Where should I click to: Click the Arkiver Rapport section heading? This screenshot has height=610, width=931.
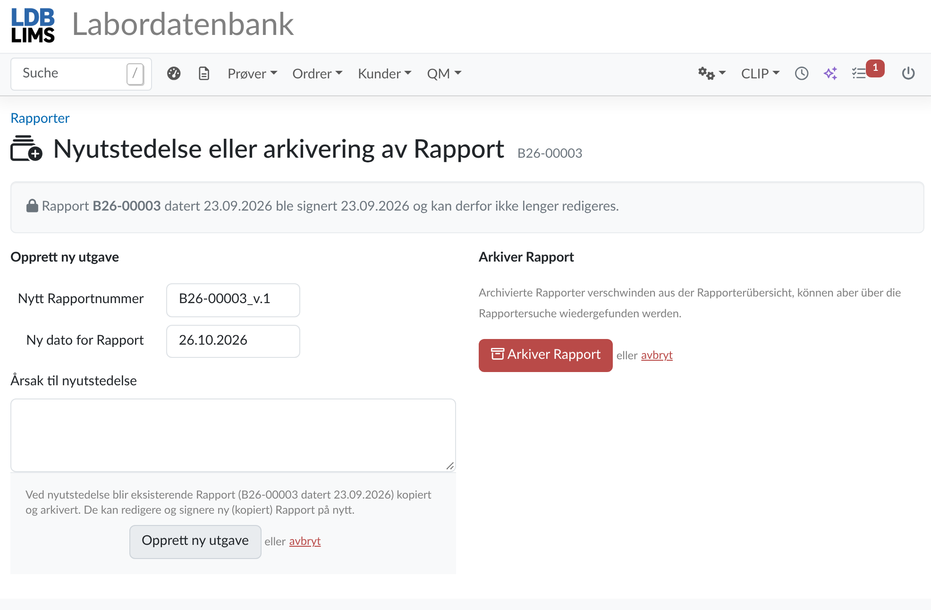pos(526,257)
